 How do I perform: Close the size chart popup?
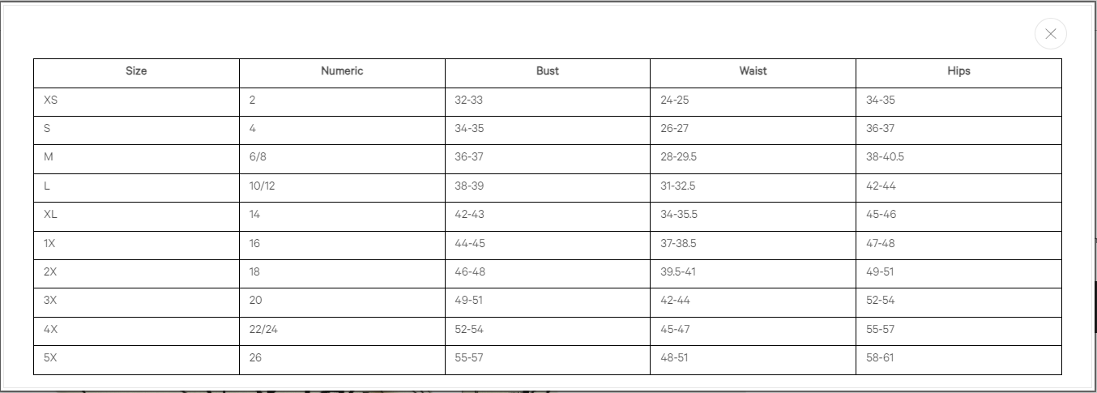(x=1050, y=34)
